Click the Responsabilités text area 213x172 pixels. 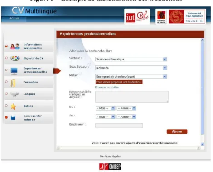(x=132, y=97)
